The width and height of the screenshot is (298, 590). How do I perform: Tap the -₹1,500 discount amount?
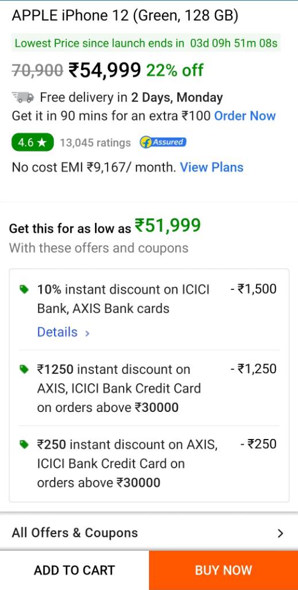click(254, 289)
